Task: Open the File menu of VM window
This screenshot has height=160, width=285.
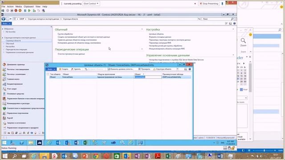Action: (x=3, y=7)
